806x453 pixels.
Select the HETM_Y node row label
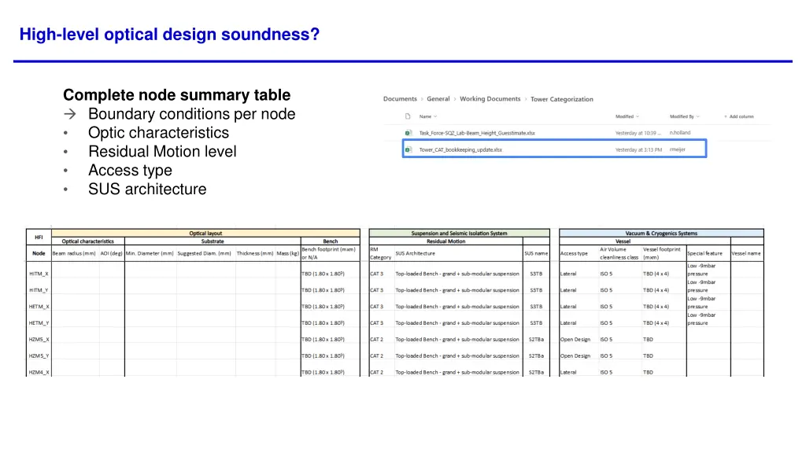39,323
